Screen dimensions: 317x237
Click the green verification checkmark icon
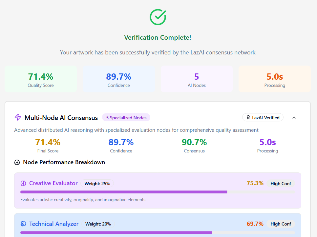tap(158, 17)
